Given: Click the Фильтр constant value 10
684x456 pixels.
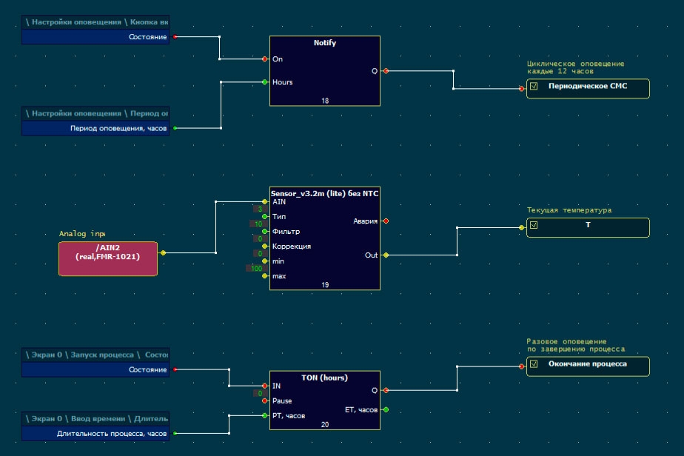Looking at the screenshot, I should [x=258, y=224].
